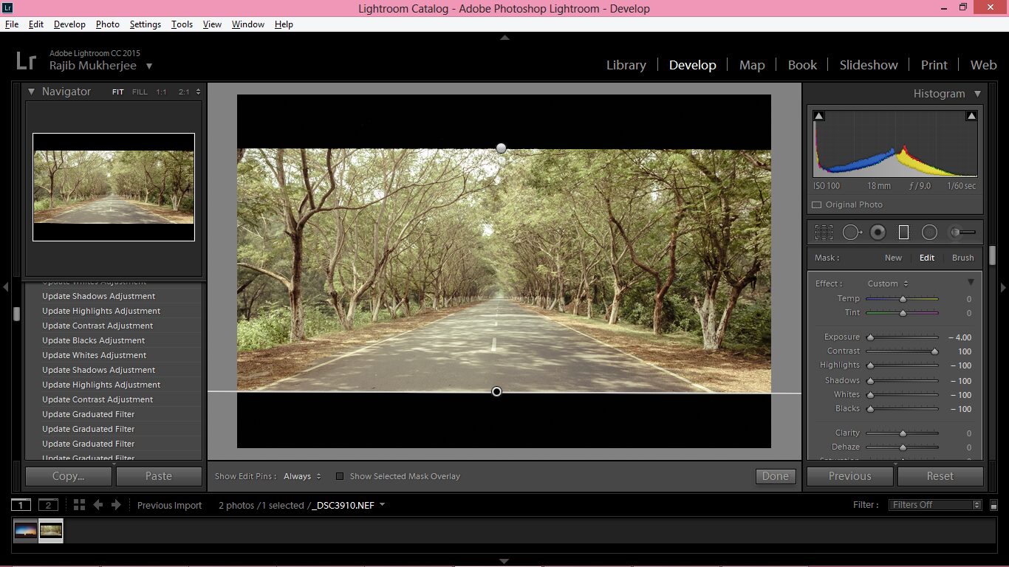Click the Exposure slider handle
This screenshot has height=567, width=1009.
[870, 337]
